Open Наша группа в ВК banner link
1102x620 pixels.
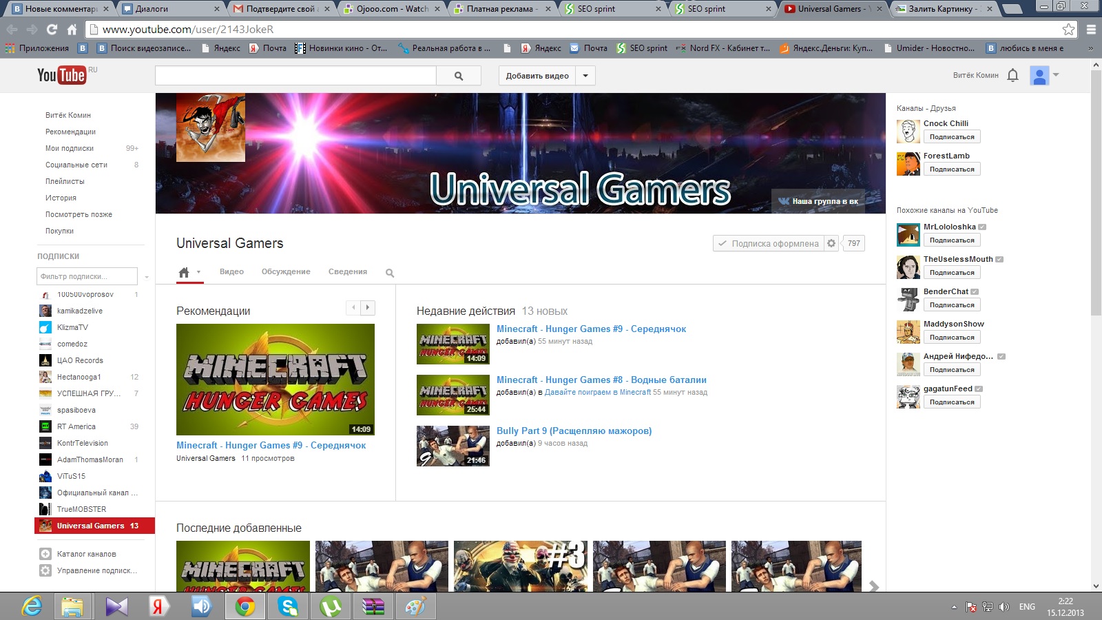818,201
